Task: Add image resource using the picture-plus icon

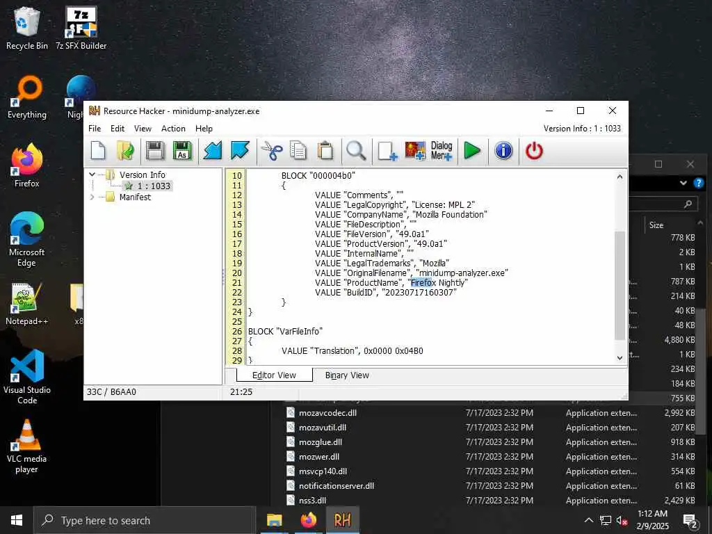Action: tap(415, 151)
